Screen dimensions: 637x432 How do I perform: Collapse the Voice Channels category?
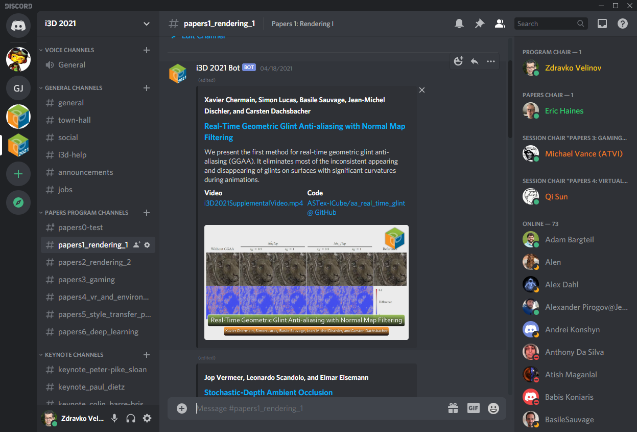69,50
